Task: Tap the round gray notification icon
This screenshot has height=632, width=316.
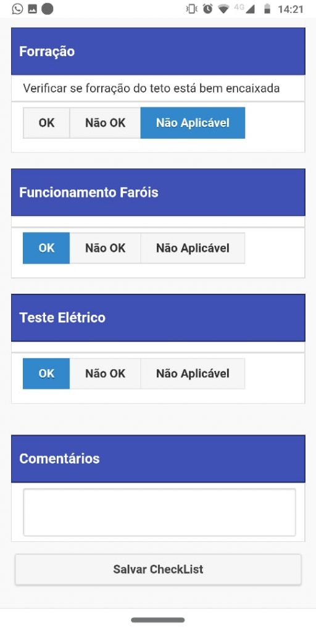Action: tap(47, 9)
